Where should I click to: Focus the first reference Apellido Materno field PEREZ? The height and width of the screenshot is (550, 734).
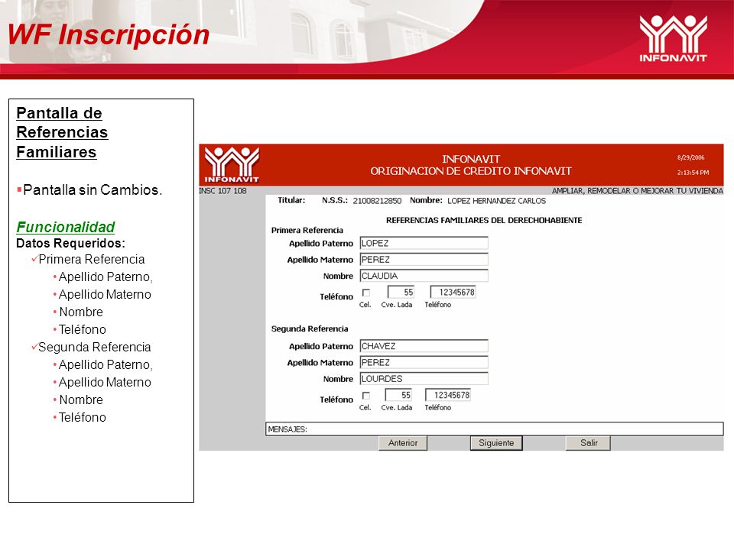coord(424,260)
